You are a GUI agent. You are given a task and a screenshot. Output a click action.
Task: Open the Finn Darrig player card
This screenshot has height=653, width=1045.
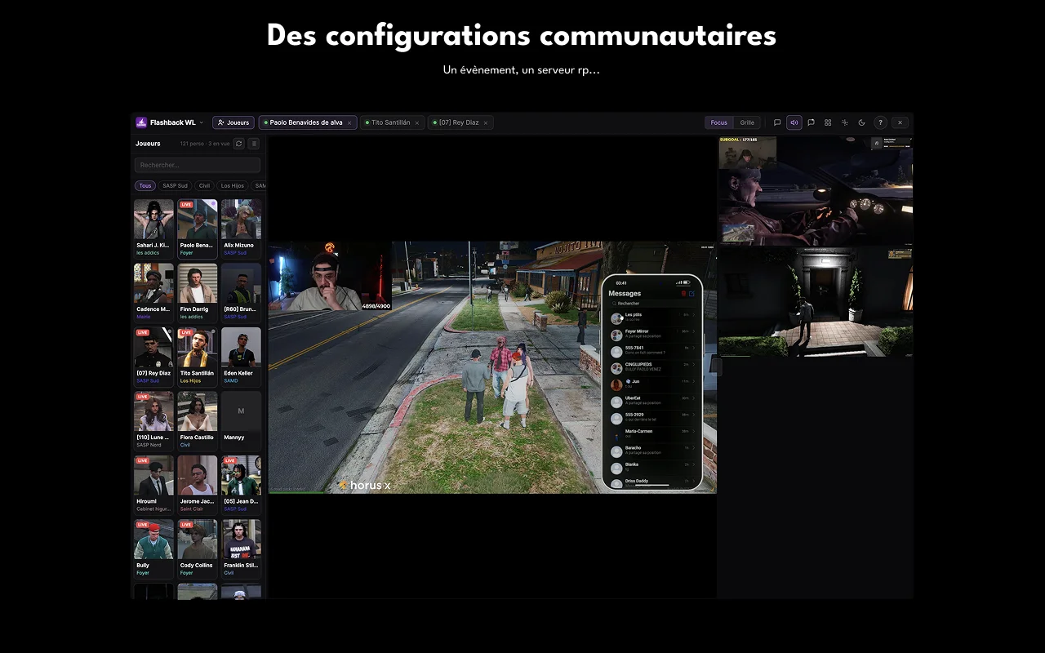pyautogui.click(x=198, y=292)
